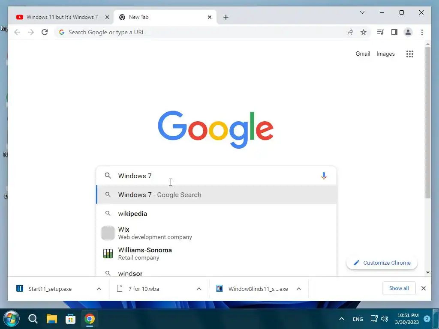Choose the Wix suggestion

click(x=216, y=233)
